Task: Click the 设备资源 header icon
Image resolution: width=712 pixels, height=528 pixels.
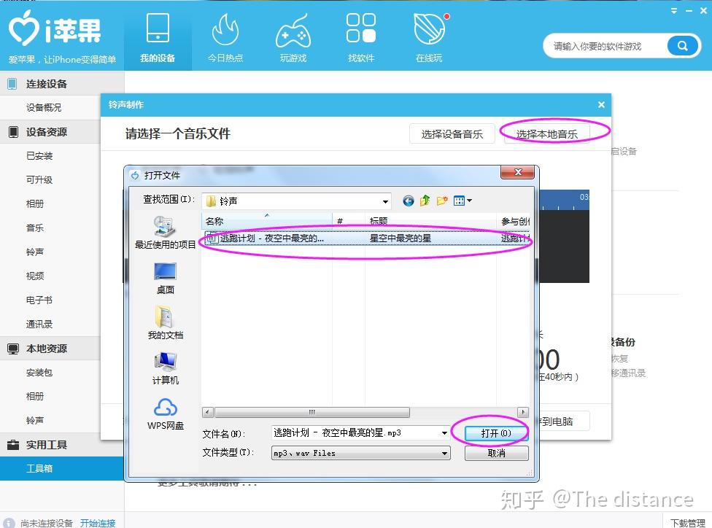Action: tap(14, 132)
